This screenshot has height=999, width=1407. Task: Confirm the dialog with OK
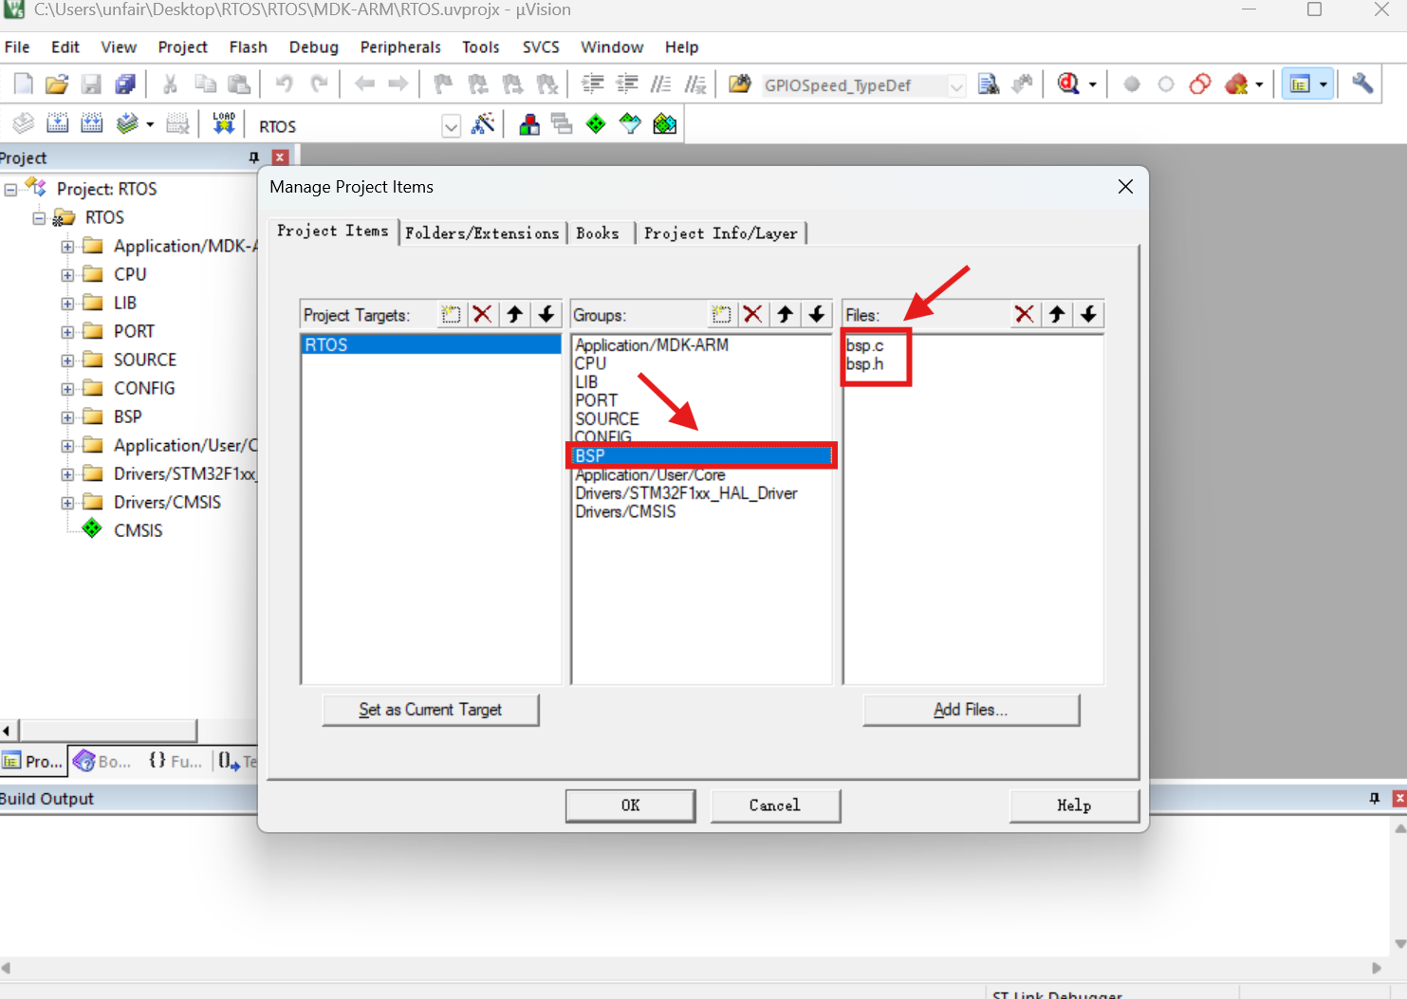tap(631, 805)
